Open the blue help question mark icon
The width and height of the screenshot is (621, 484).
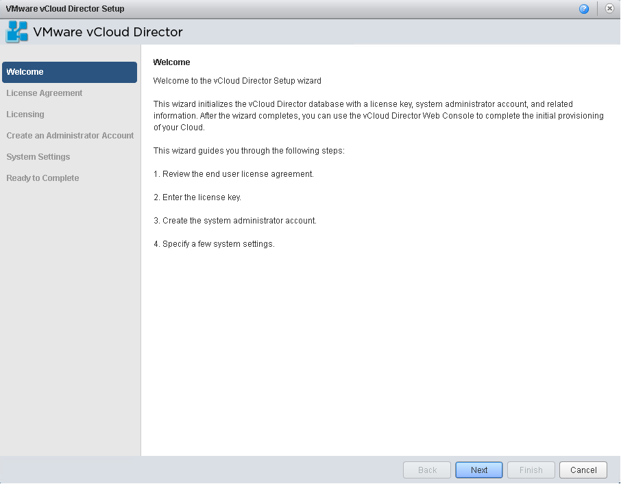point(584,9)
